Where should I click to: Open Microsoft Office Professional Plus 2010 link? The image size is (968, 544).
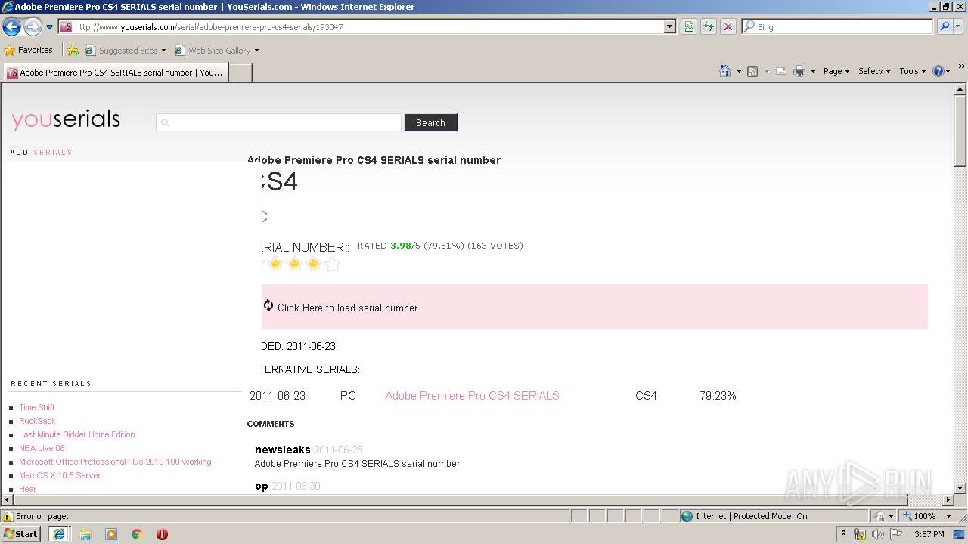(115, 462)
